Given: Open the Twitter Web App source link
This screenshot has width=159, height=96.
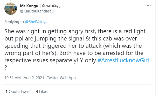Looking at the screenshot, I should (x=61, y=78).
